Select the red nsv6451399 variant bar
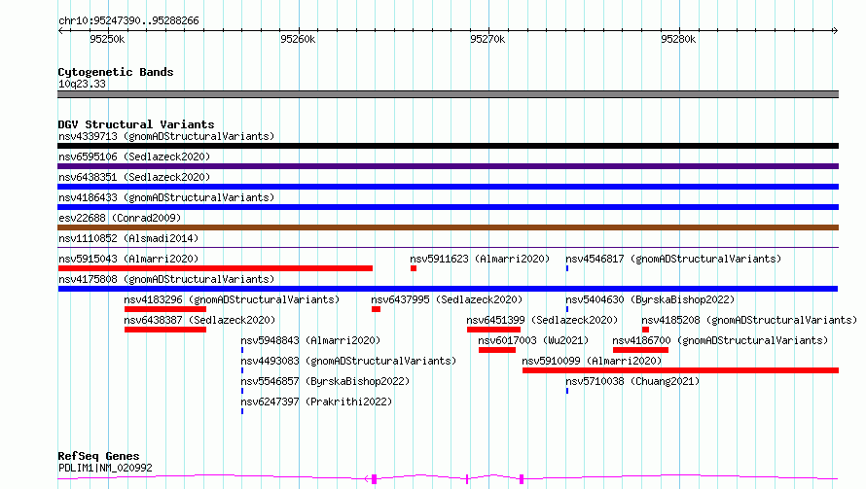This screenshot has width=866, height=489. click(x=493, y=330)
